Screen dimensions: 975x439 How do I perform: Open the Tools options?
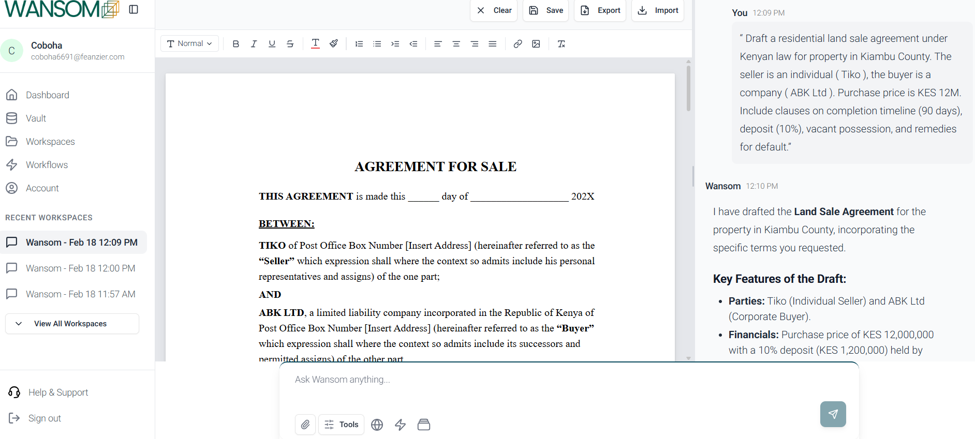(342, 425)
